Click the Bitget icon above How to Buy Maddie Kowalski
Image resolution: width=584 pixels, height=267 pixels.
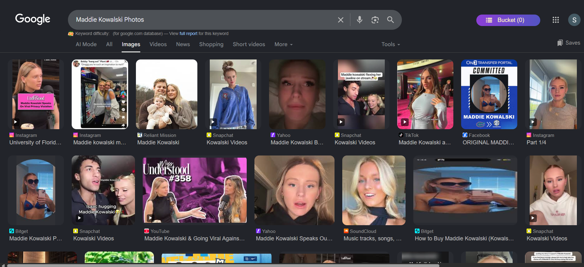click(417, 231)
